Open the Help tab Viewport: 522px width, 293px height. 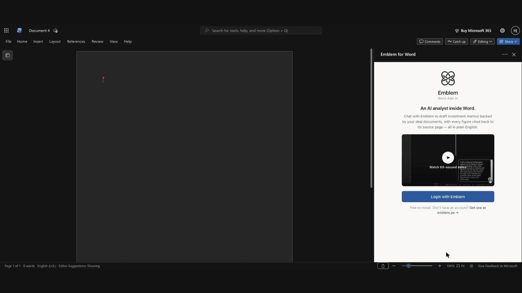coord(128,42)
